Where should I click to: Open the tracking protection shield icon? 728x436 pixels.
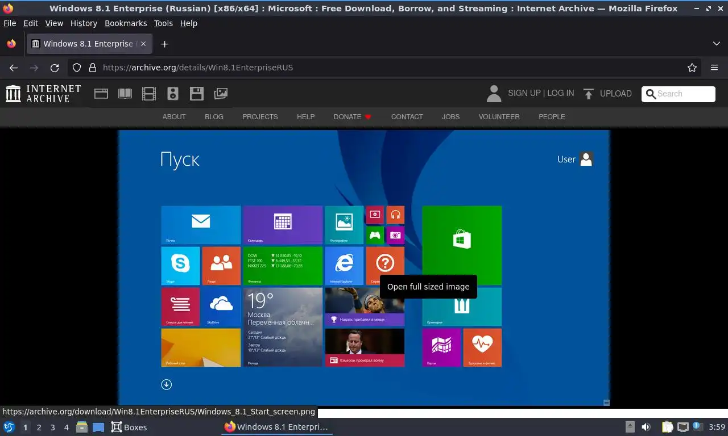(77, 68)
